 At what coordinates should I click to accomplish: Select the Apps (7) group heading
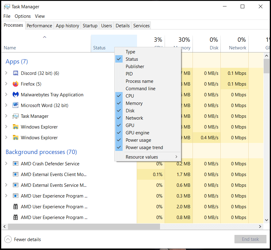[17, 62]
